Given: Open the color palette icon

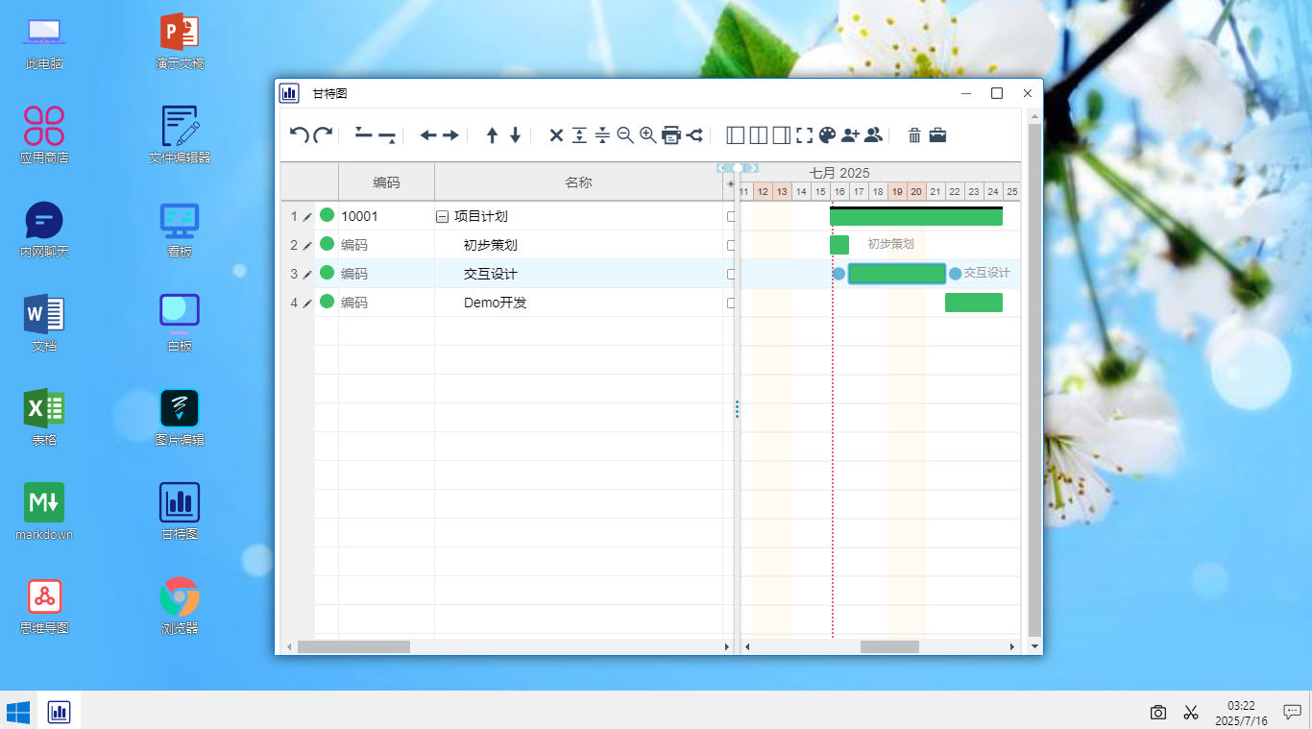Looking at the screenshot, I should [x=827, y=135].
